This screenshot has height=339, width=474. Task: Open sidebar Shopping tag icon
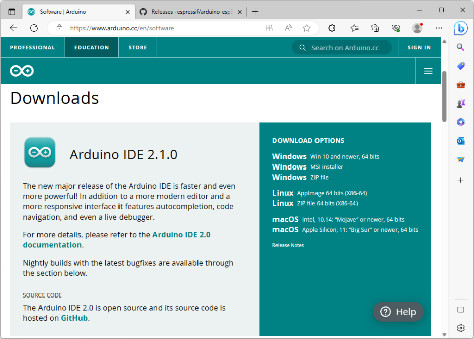tap(461, 66)
